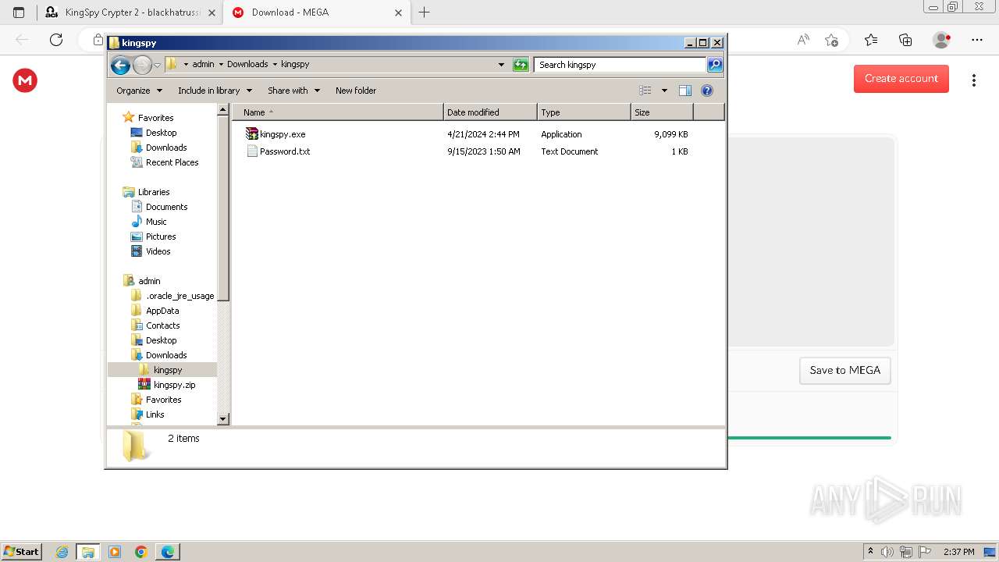Viewport: 999px width, 562px height.
Task: Open the address bar history dropdown
Action: [x=501, y=65]
